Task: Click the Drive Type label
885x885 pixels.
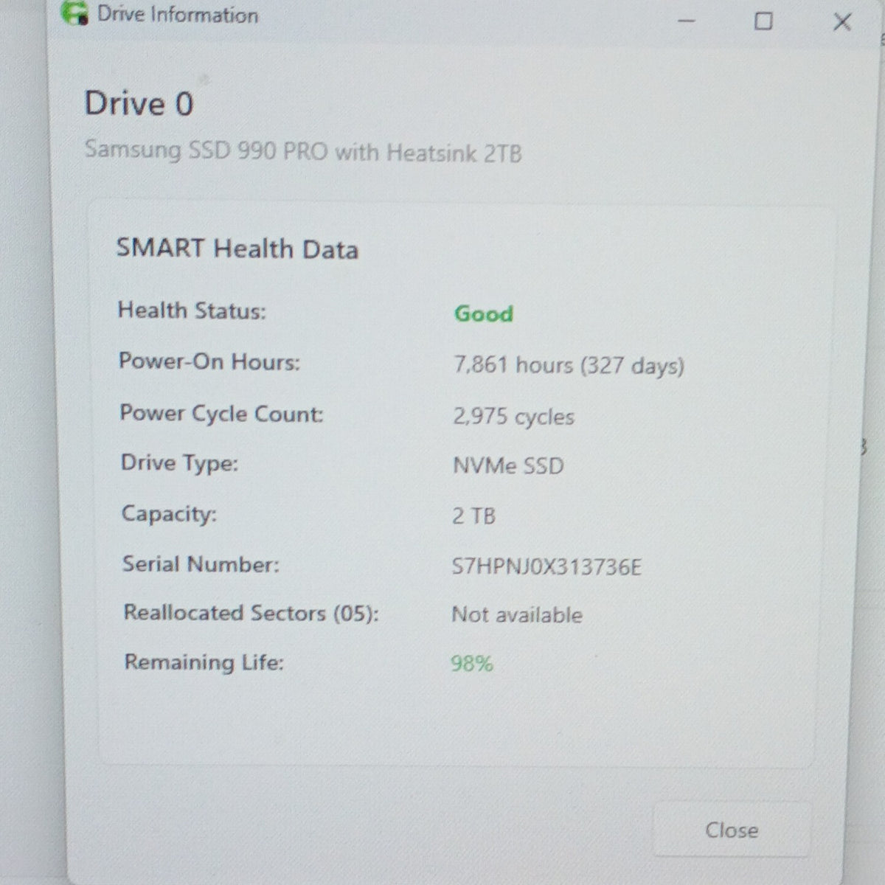Action: pyautogui.click(x=179, y=463)
